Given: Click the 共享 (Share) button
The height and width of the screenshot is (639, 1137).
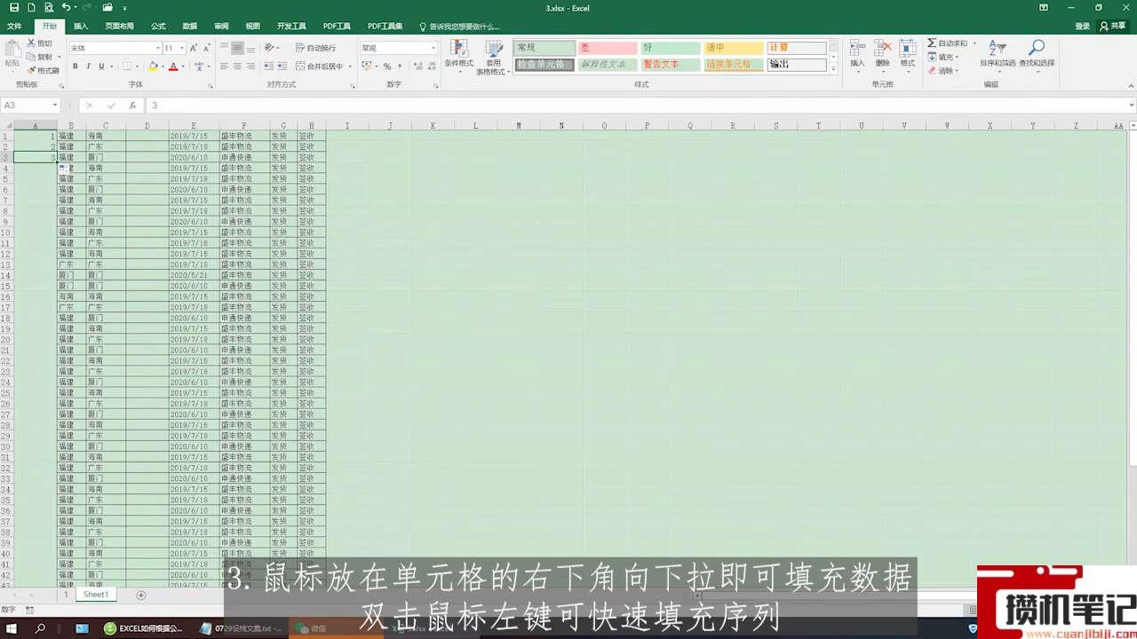Looking at the screenshot, I should click(1114, 27).
